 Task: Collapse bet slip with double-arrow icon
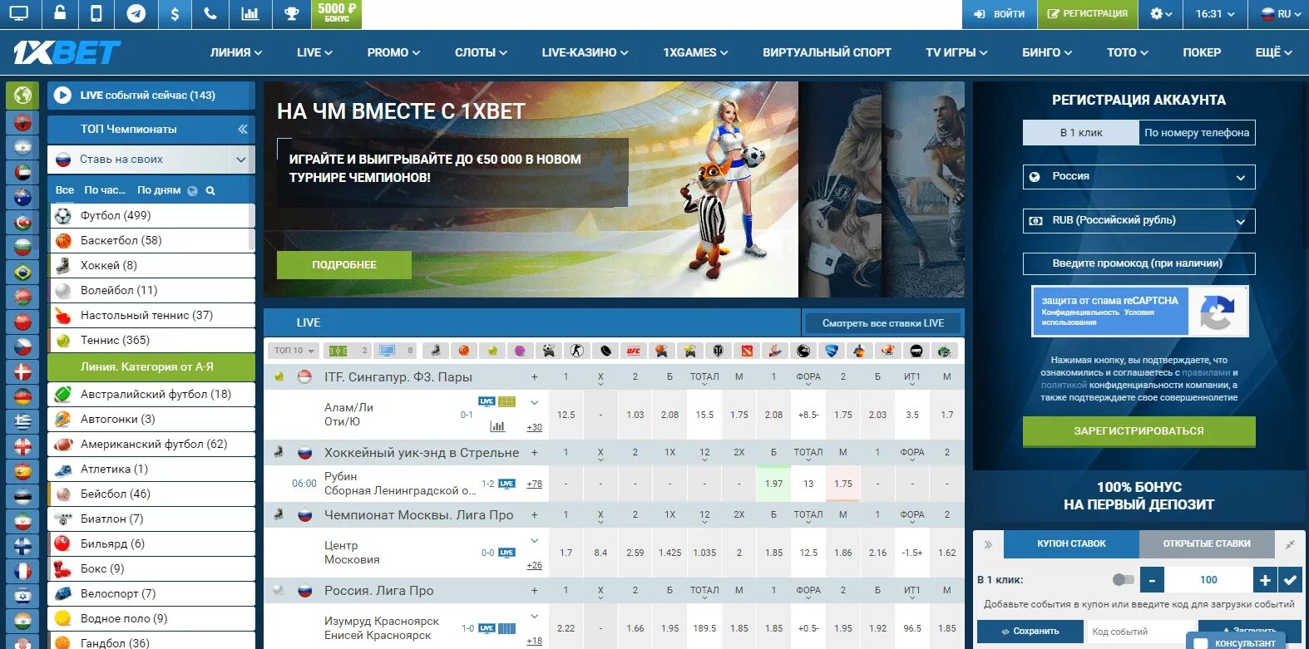click(988, 544)
